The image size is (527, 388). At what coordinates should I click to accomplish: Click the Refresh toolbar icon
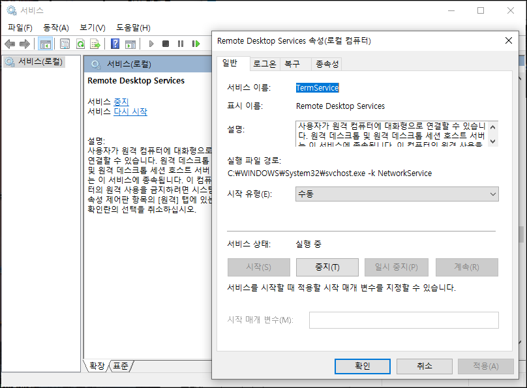tap(80, 44)
